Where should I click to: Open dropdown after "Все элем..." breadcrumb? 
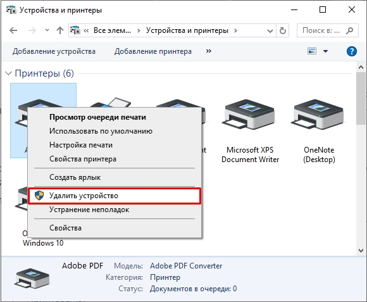click(139, 30)
